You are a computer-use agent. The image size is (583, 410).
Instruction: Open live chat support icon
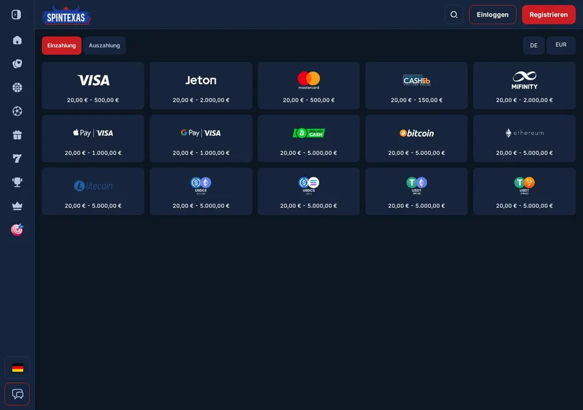17,394
